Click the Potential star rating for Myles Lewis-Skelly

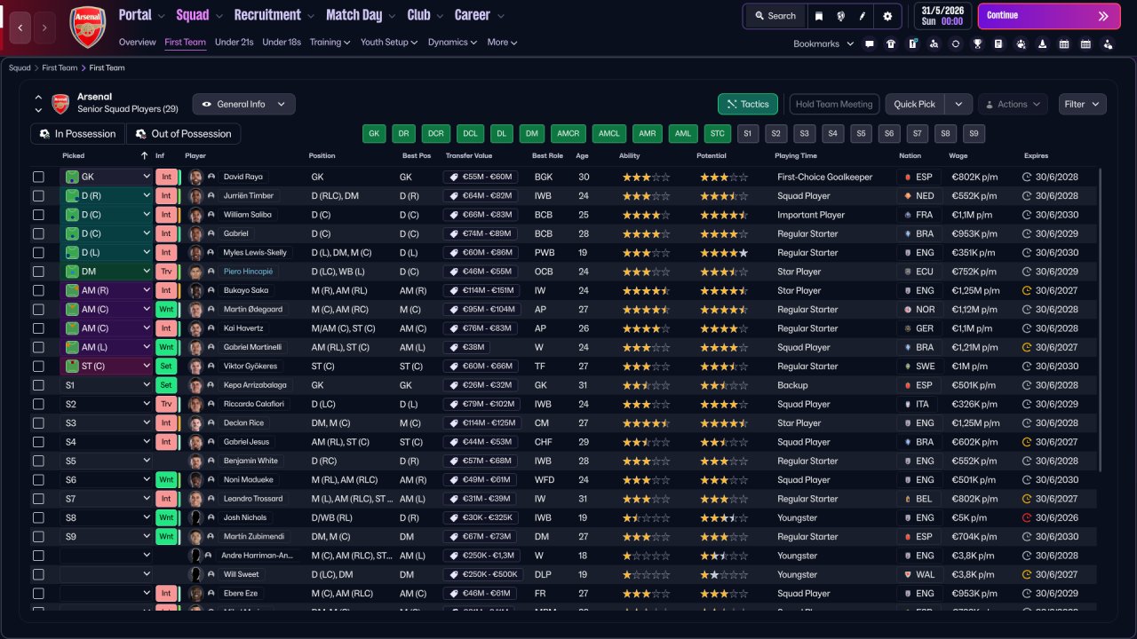click(724, 253)
